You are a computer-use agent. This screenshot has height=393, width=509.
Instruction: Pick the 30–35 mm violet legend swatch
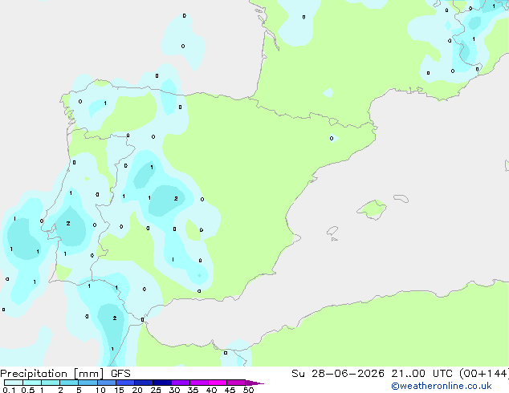point(181,383)
